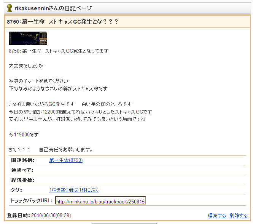Click the 経済指標: label

point(22,180)
